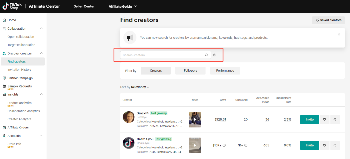Collapse the Insights sidebar section

(41, 94)
